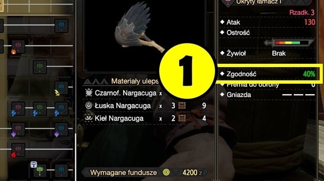Select the red sleep element weapon node

pos(18,109)
